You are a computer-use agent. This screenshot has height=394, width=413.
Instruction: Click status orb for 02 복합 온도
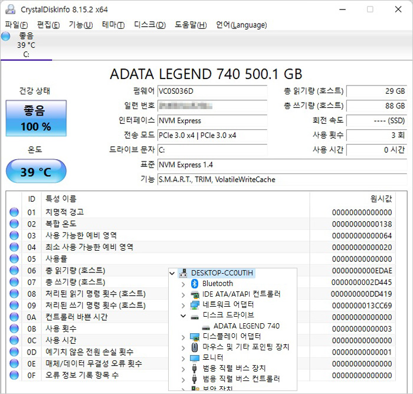click(x=14, y=224)
